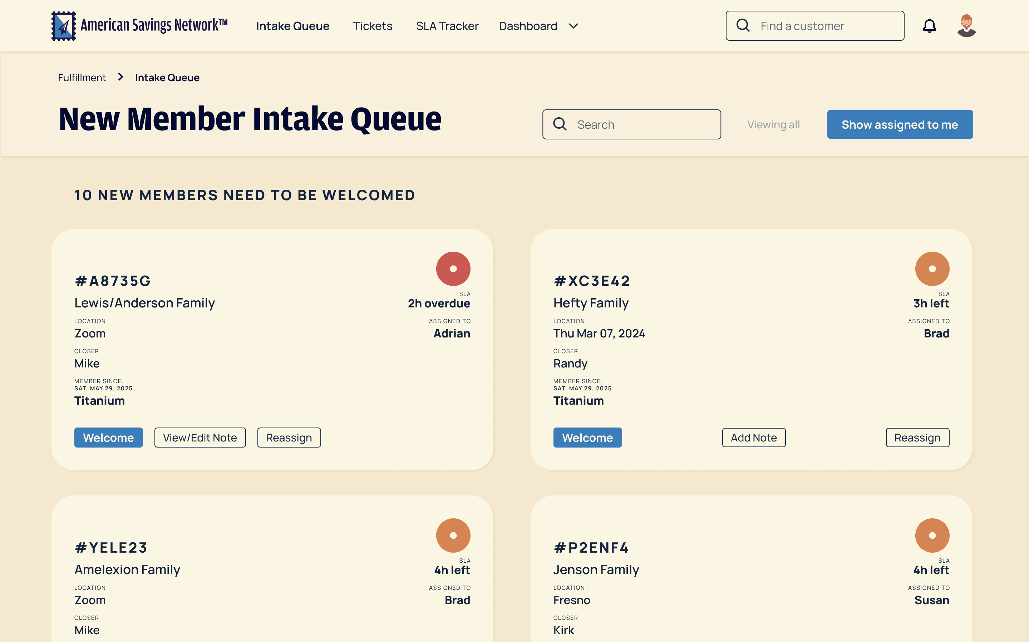
Task: Reassign the Hefty Family card
Action: tap(917, 437)
